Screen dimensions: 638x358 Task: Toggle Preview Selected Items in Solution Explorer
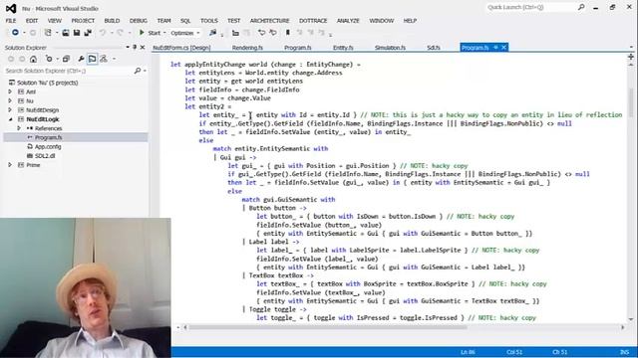[93, 59]
